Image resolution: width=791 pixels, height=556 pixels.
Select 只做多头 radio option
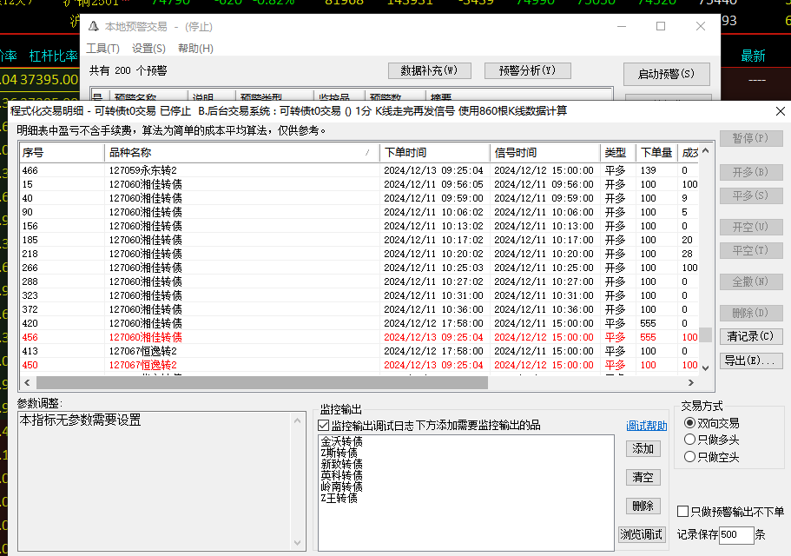click(x=689, y=440)
